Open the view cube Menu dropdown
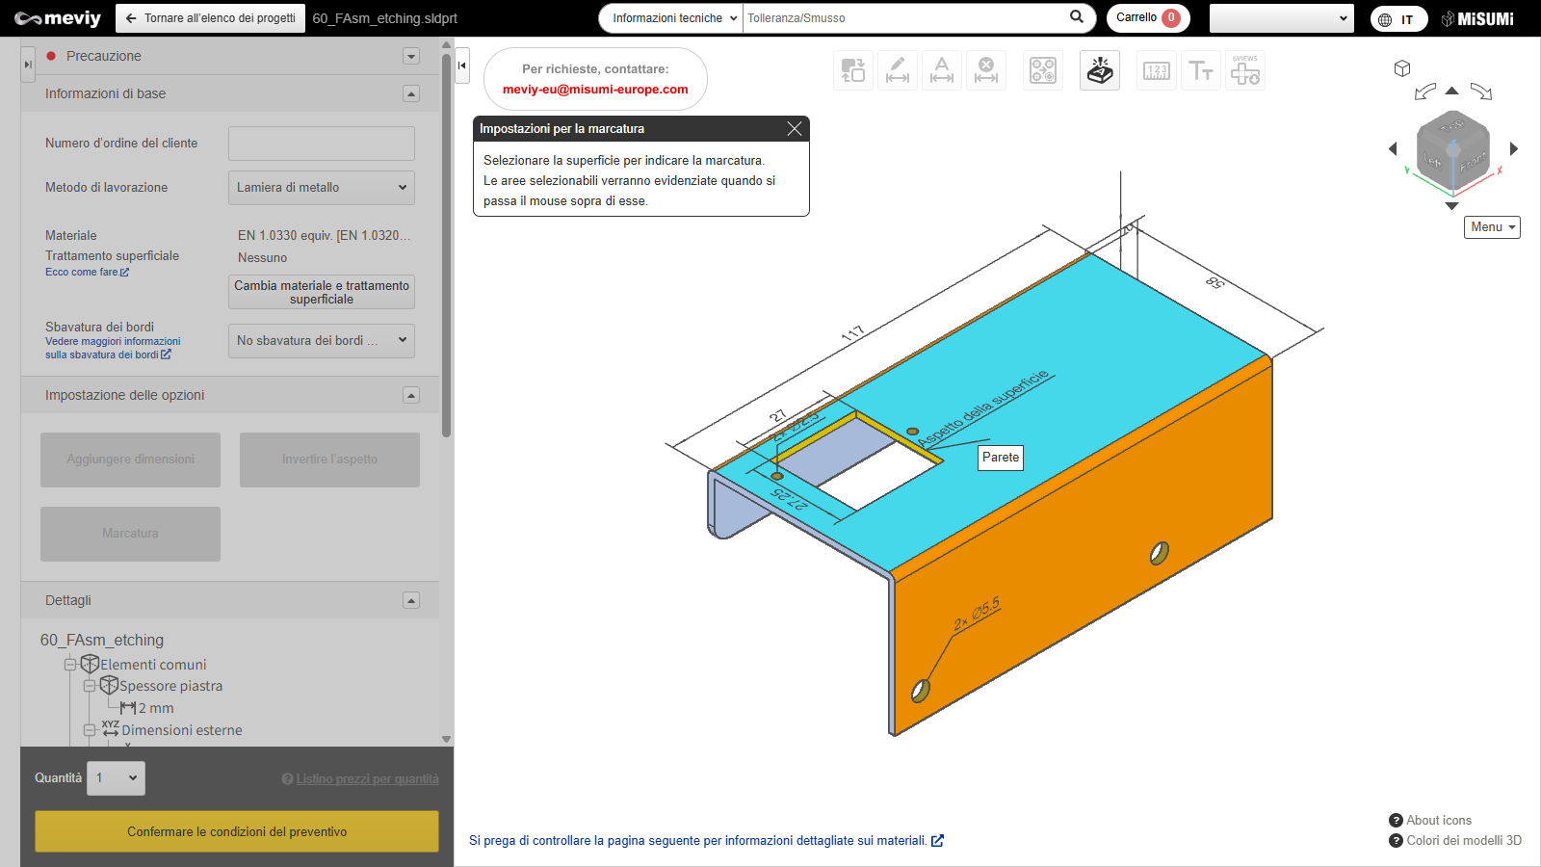This screenshot has width=1541, height=867. (1492, 227)
